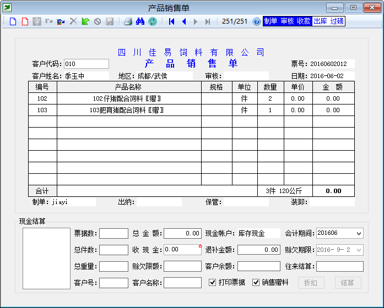Screen dimensions: 384x308
Task: Click the 客户名称 input field
Action: tap(183, 283)
